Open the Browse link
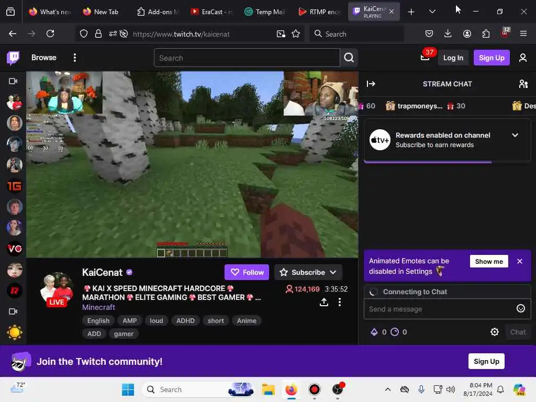The image size is (536, 402). click(44, 58)
